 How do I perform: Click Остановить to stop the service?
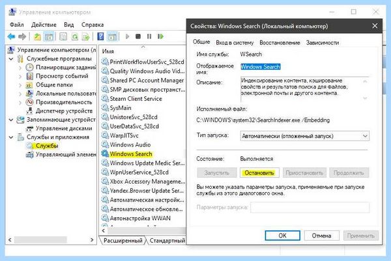tap(259, 172)
